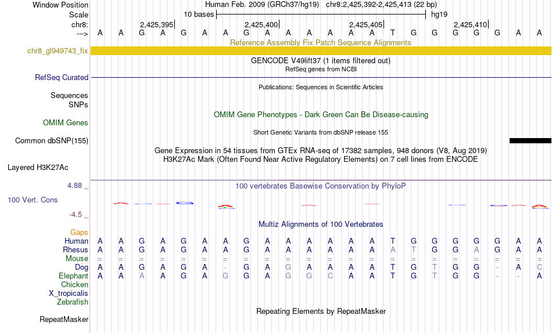This screenshot has width=552, height=333.
Task: Open the RefSeq Curated track label
Action: tap(61, 77)
